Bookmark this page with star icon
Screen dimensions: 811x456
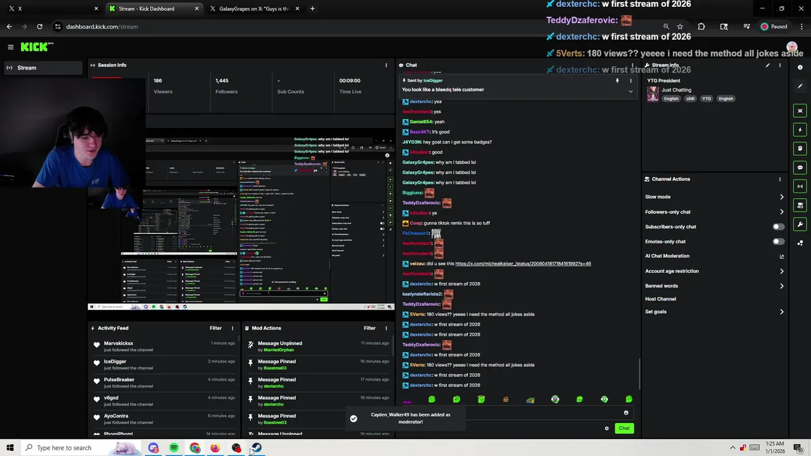(x=680, y=27)
